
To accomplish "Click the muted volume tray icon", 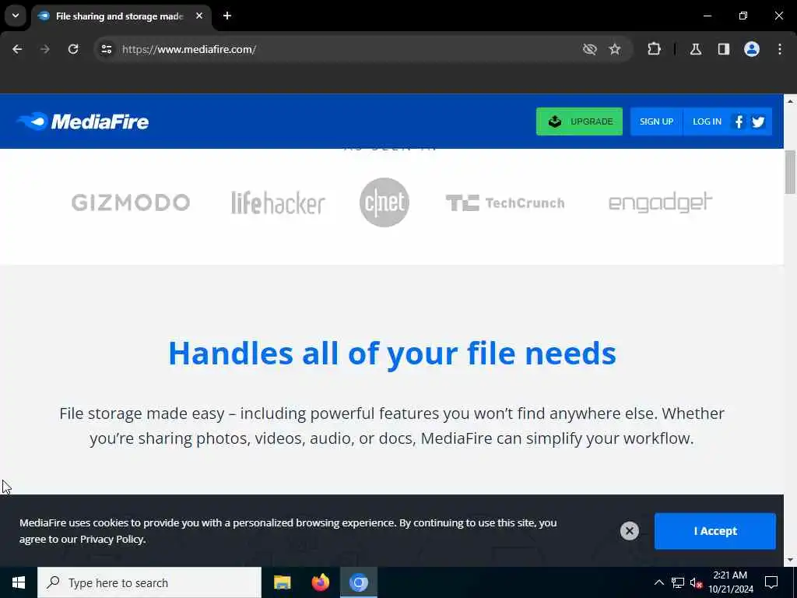I will tap(696, 582).
